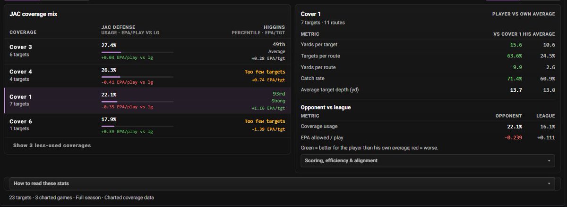This screenshot has width=567, height=207.
Task: Click the 15.6 yards per target value
Action: pyautogui.click(x=516, y=45)
